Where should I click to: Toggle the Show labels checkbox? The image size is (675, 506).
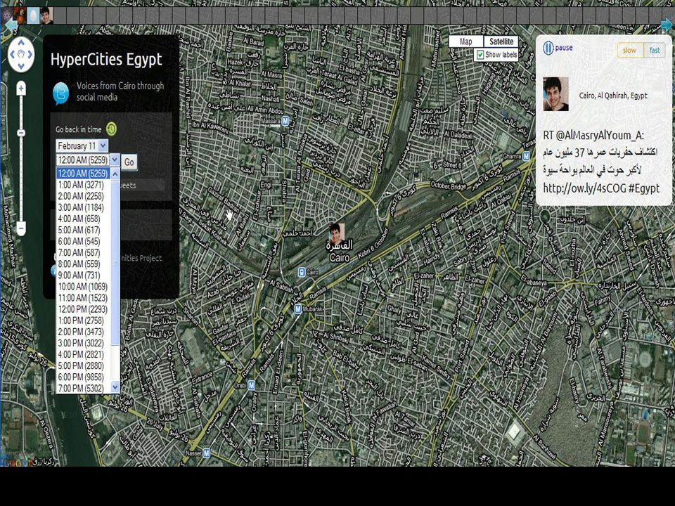(480, 55)
